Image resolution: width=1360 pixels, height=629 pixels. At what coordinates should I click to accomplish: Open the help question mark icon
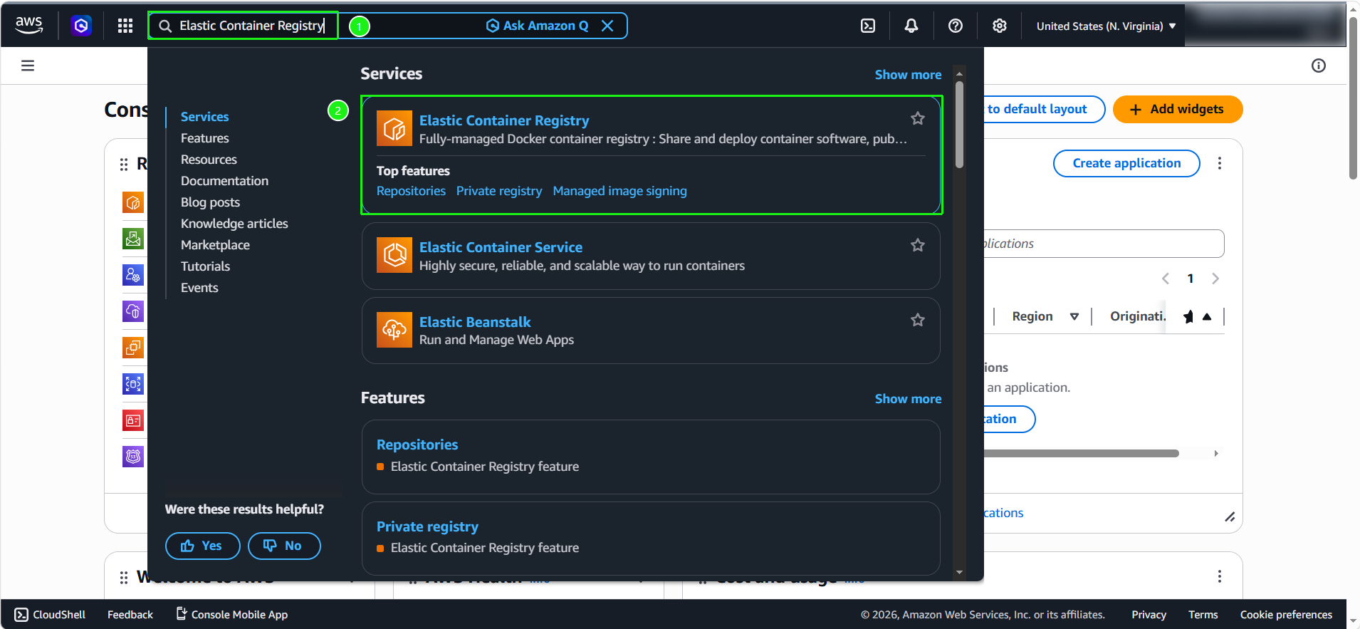956,26
